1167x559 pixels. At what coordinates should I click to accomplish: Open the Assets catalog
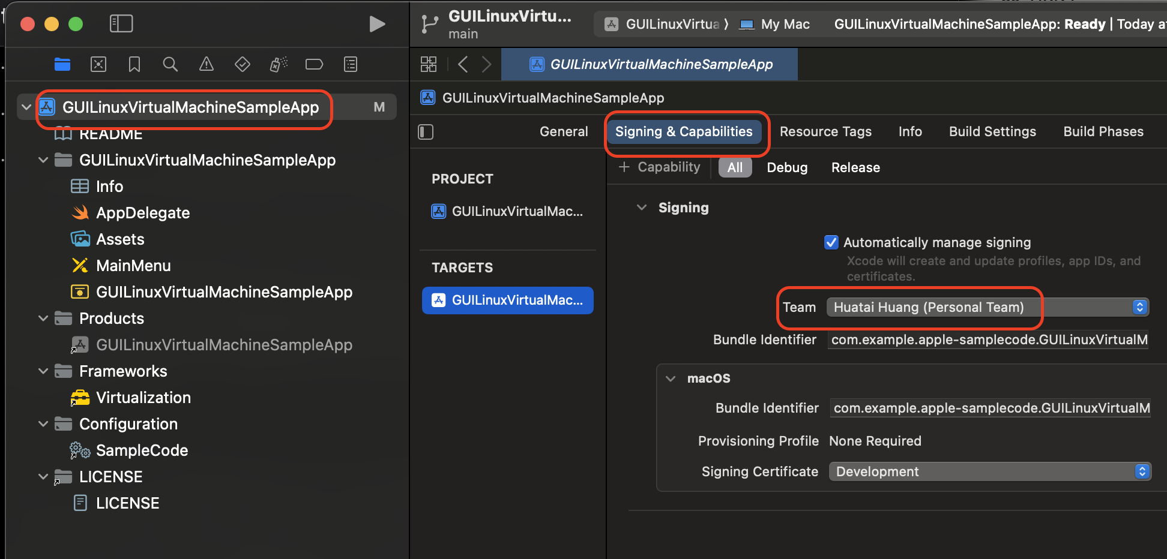(x=120, y=239)
